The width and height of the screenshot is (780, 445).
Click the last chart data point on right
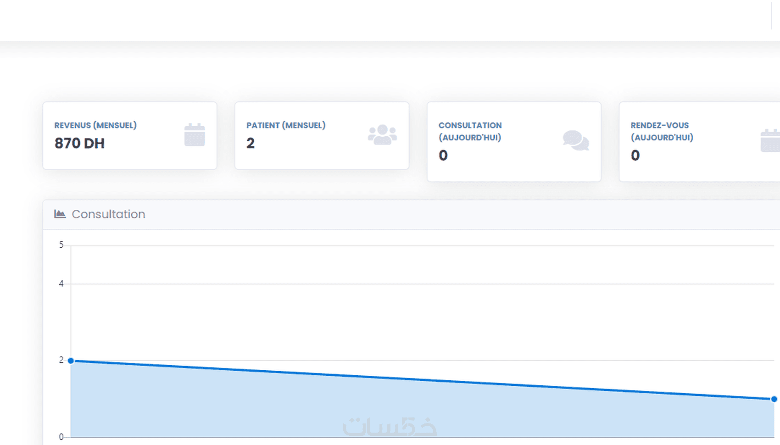click(x=774, y=399)
